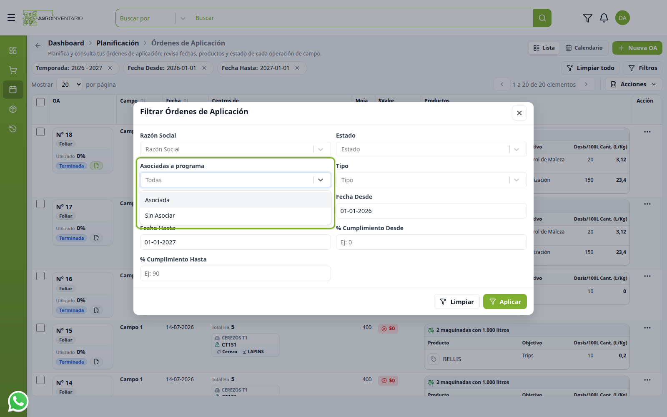The width and height of the screenshot is (667, 417).
Task: Select checkbox for order N° 18
Action: [x=40, y=132]
